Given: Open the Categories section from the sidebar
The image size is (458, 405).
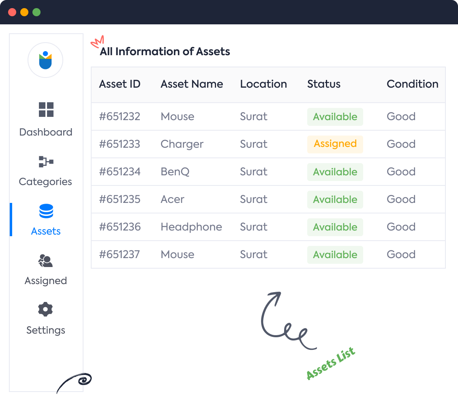Looking at the screenshot, I should point(45,181).
